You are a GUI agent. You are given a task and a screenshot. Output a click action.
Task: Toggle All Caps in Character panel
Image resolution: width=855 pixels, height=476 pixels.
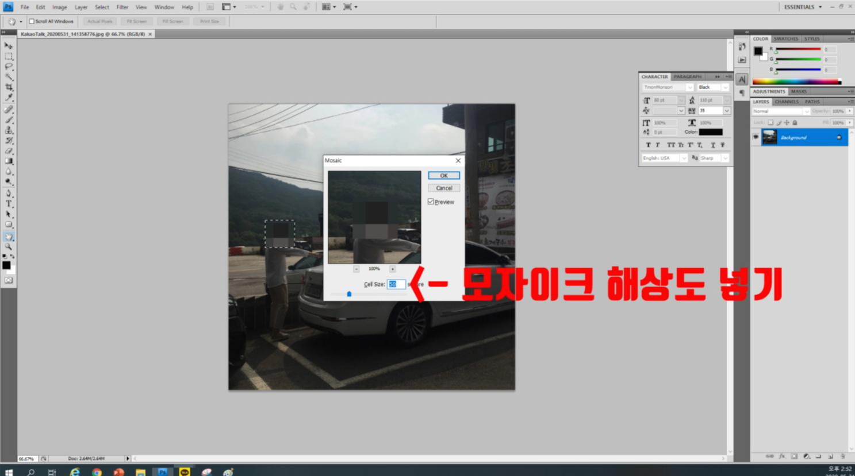pyautogui.click(x=670, y=145)
